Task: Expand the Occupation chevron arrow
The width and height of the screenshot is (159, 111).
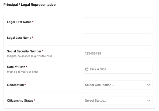Action: pos(148,85)
